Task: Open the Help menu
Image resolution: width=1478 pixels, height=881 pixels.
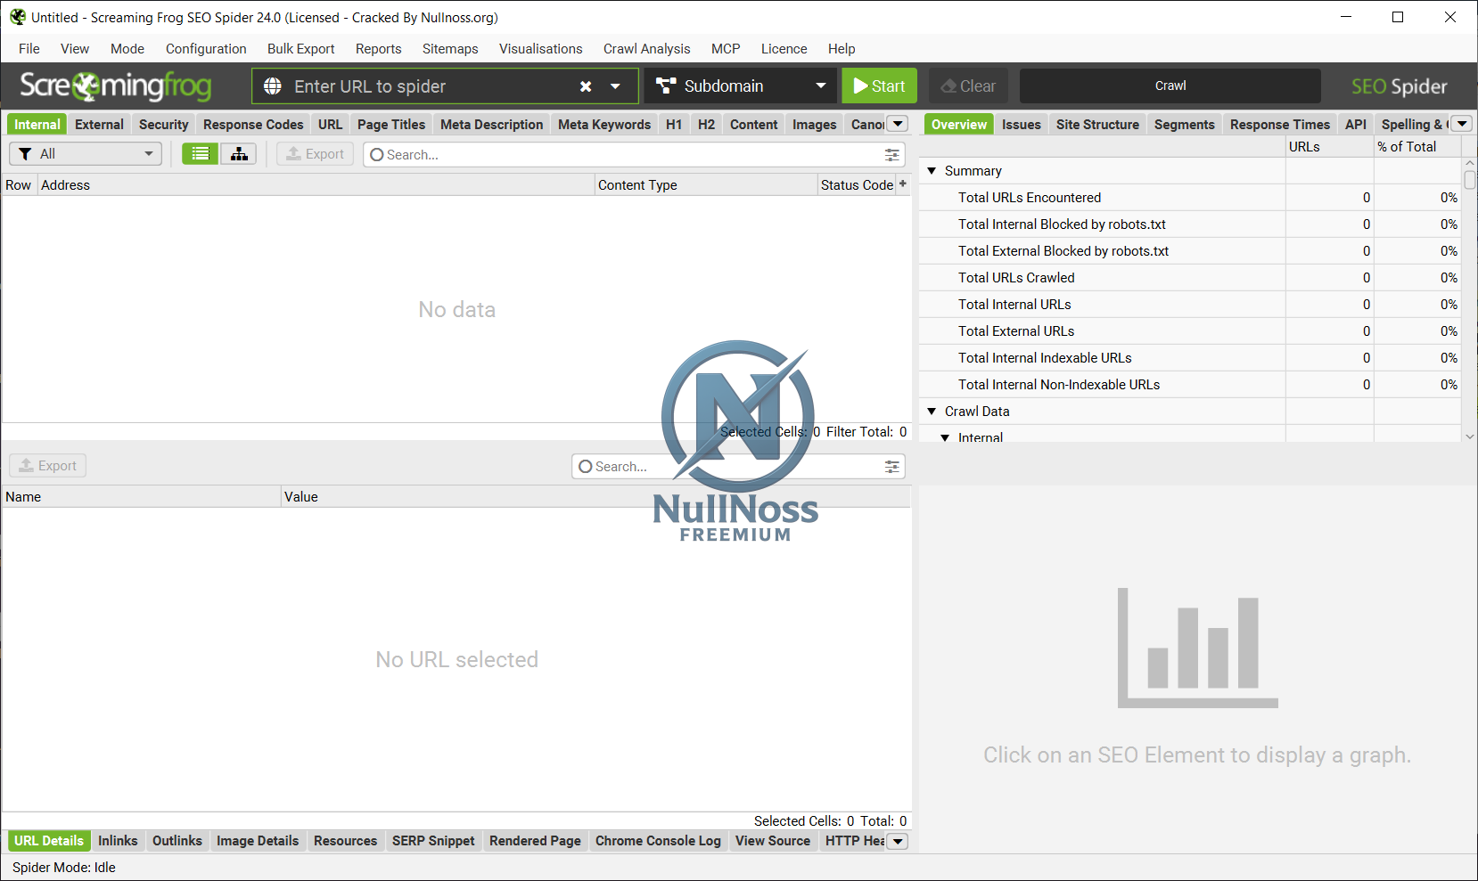Action: tap(842, 49)
